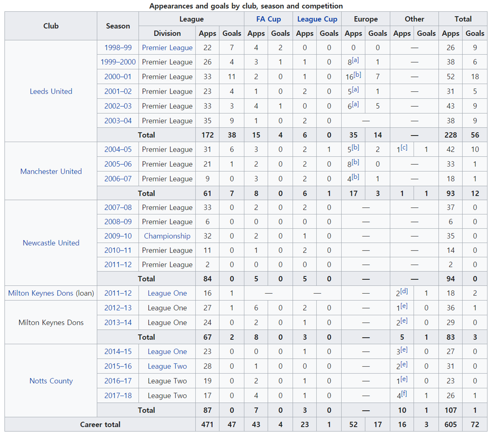Click the Milton Keynes Dons loan link
The height and width of the screenshot is (436, 492).
tap(40, 293)
